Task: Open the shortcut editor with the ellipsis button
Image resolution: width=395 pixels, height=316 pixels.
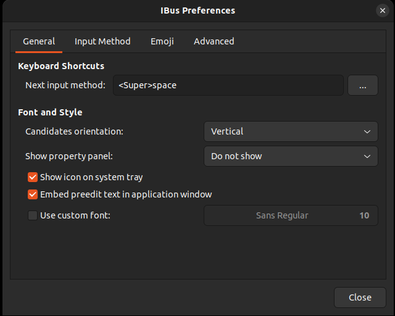Action: (x=363, y=85)
